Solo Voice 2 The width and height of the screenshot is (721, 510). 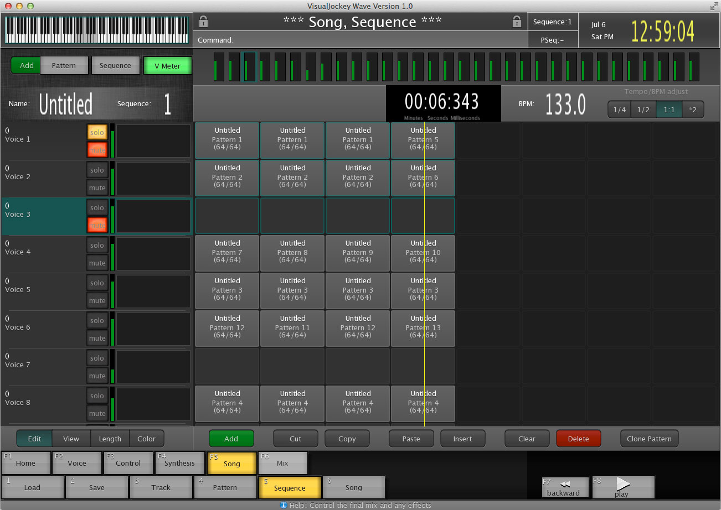pyautogui.click(x=97, y=170)
